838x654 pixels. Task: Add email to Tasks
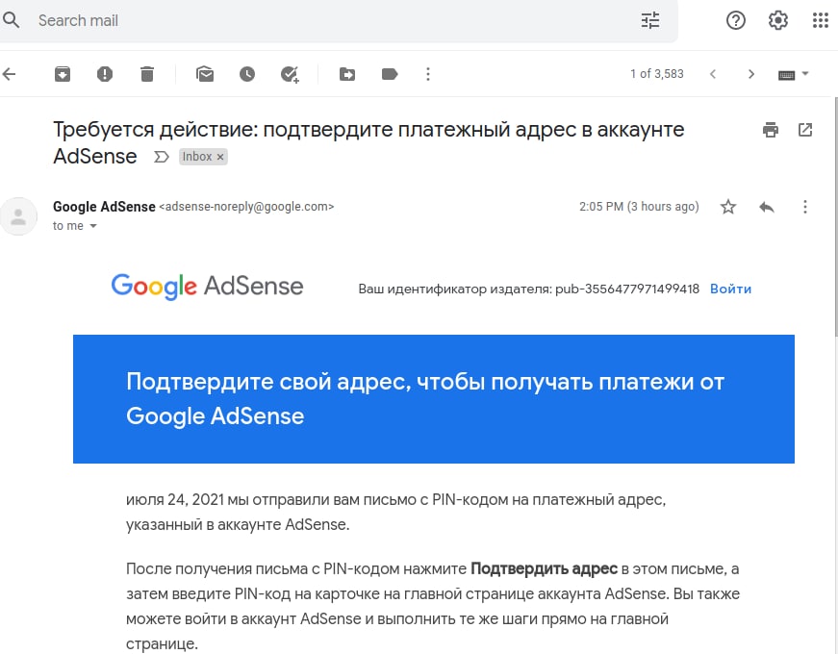pyautogui.click(x=290, y=74)
